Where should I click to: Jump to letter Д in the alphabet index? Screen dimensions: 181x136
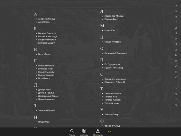click(x=176, y=28)
